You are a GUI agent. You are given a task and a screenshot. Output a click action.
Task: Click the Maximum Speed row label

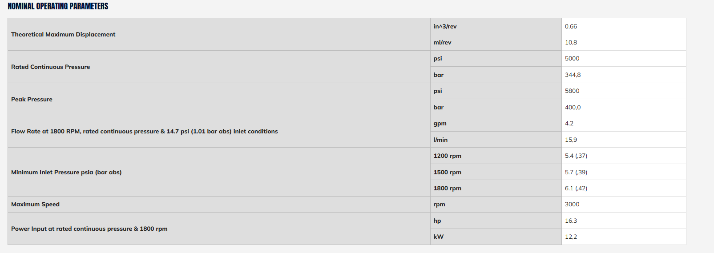tap(35, 204)
